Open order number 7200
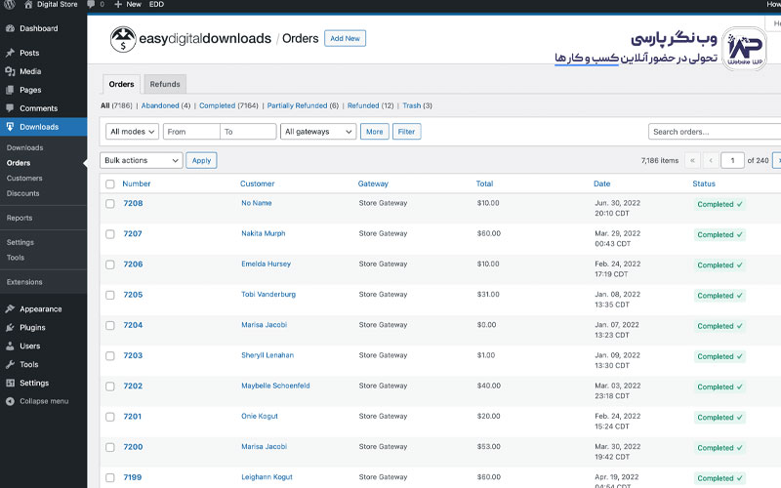Screen dimensions: 781x488 coord(133,447)
